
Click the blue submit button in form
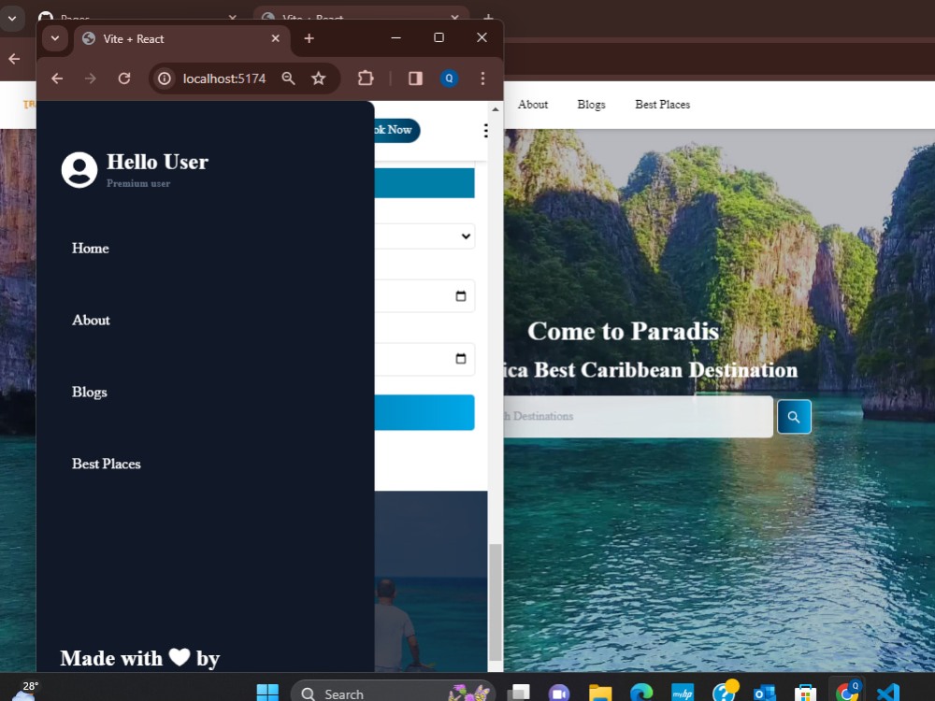[x=424, y=412]
